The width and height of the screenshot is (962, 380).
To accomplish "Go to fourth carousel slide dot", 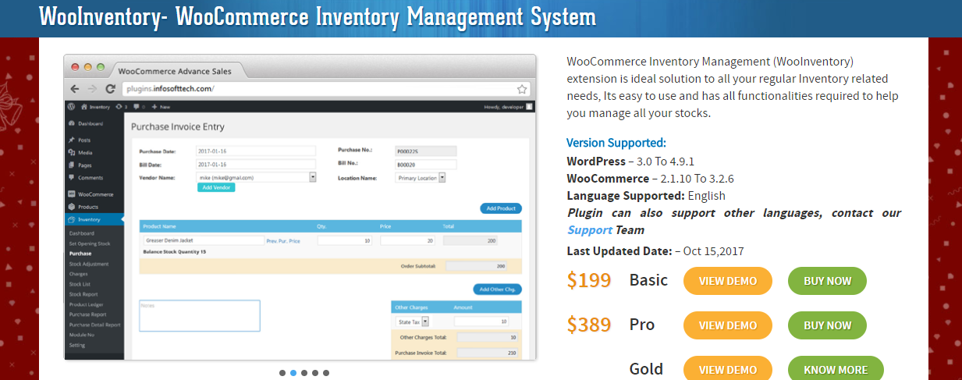I will tap(315, 373).
